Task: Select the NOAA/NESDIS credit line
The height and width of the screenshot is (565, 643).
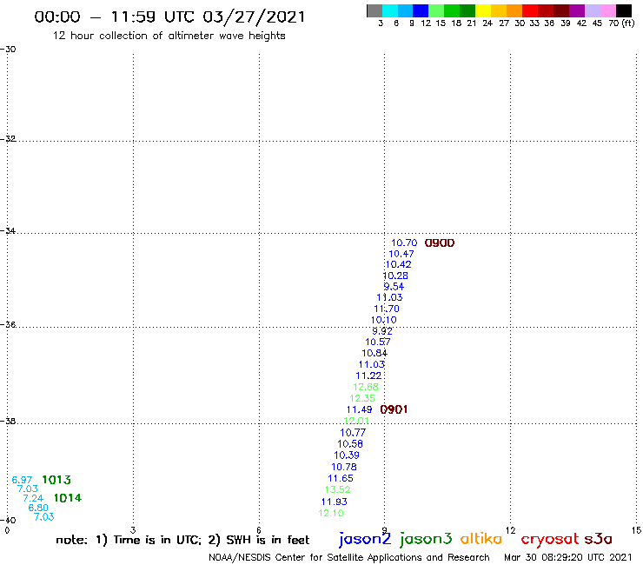Action: pyautogui.click(x=349, y=557)
